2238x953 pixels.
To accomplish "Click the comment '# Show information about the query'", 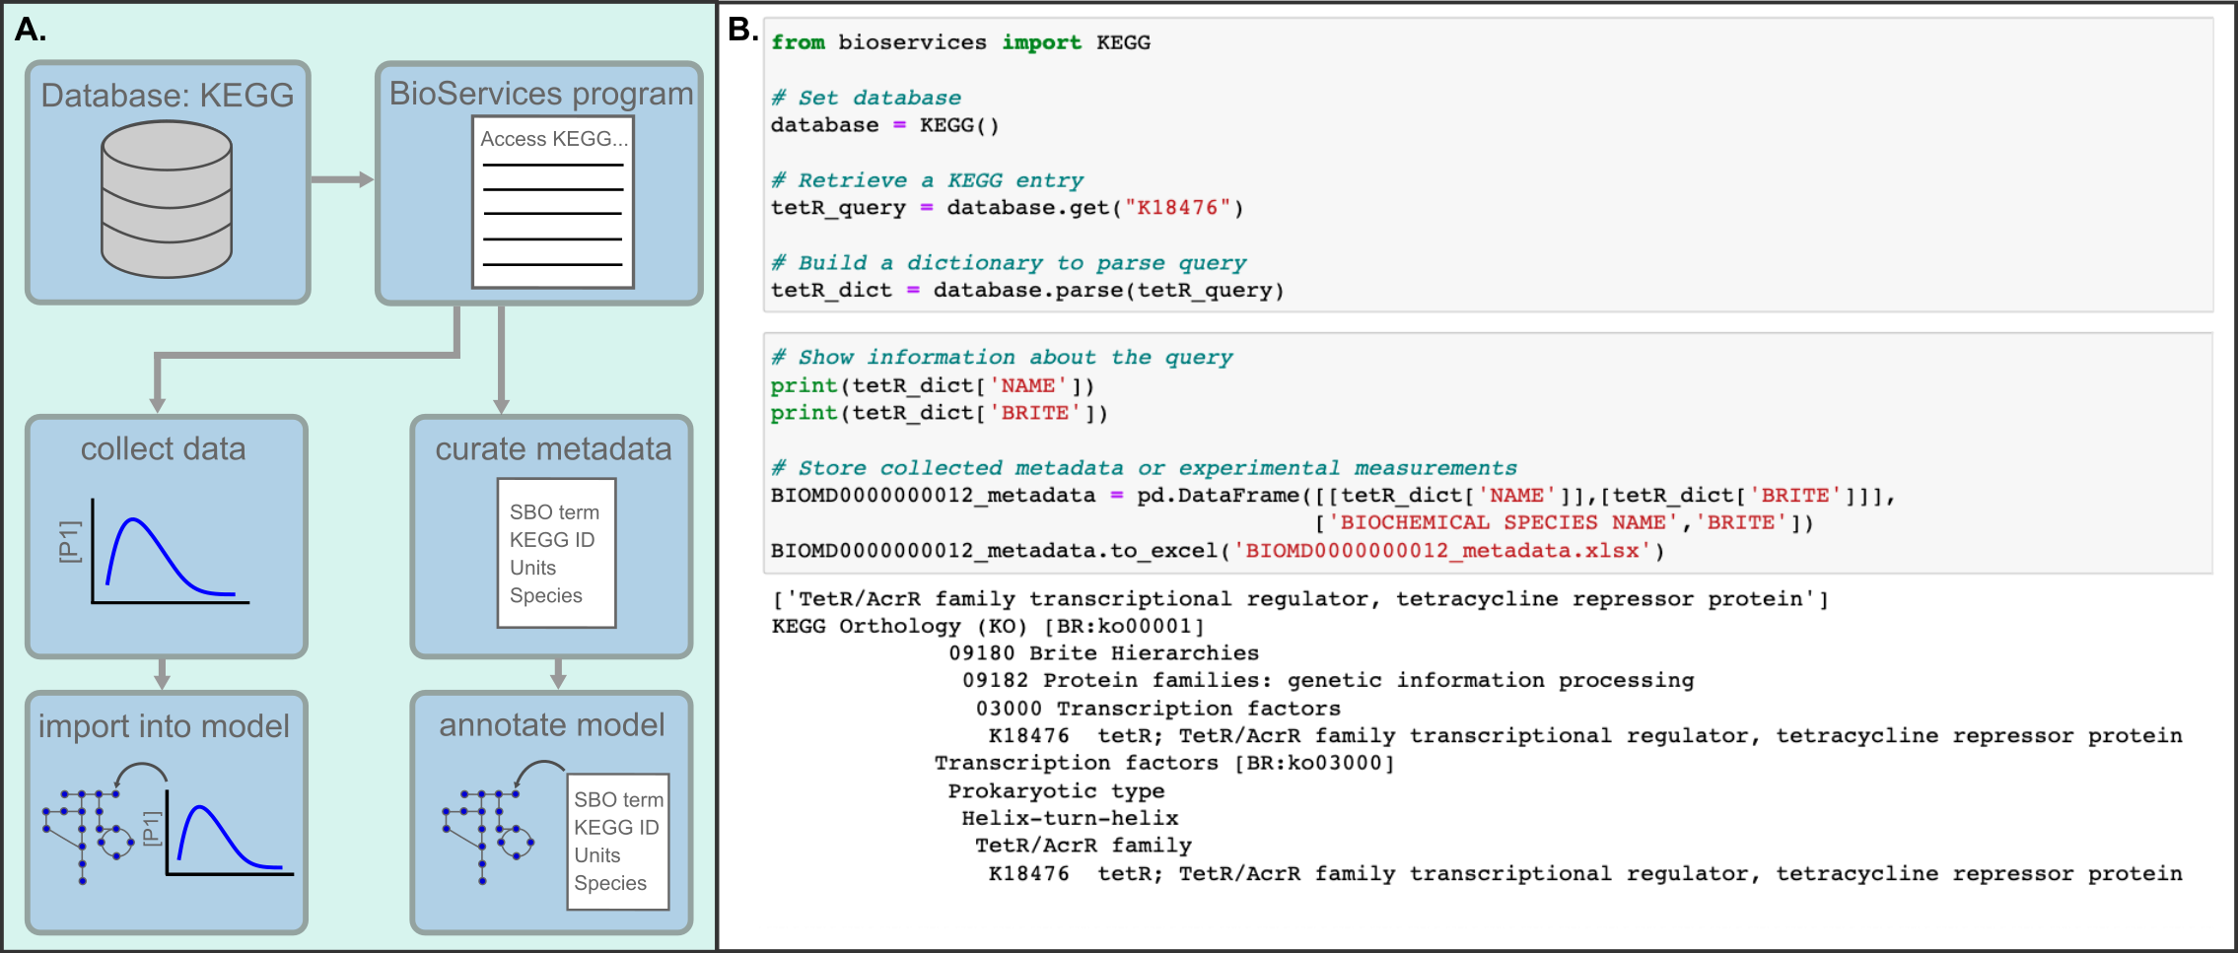I will pos(1002,358).
